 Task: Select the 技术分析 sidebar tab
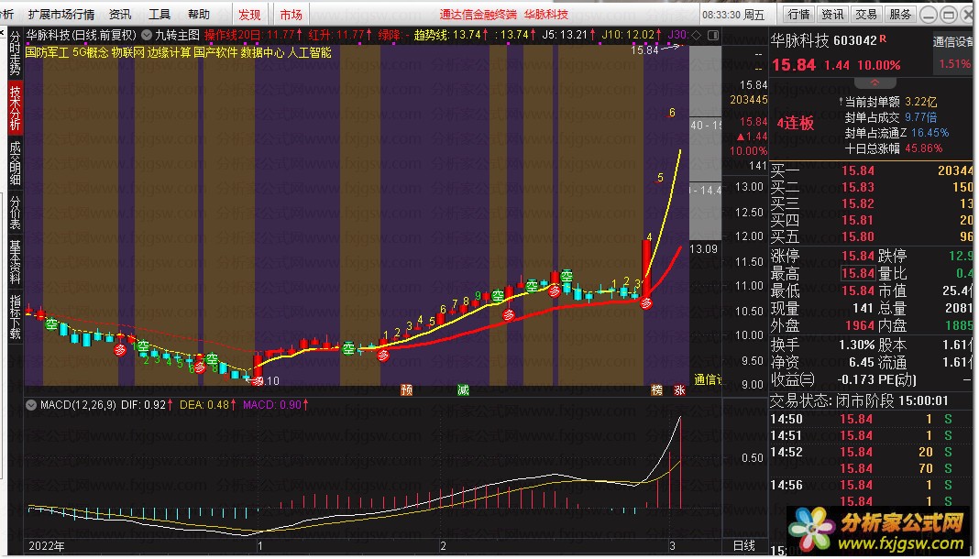(x=15, y=107)
